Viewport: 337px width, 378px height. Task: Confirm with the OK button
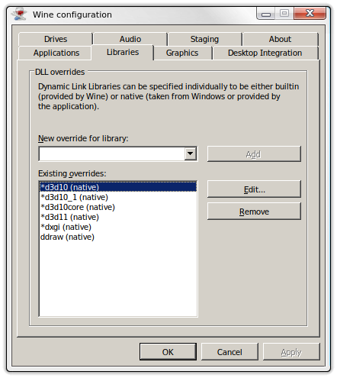168,352
